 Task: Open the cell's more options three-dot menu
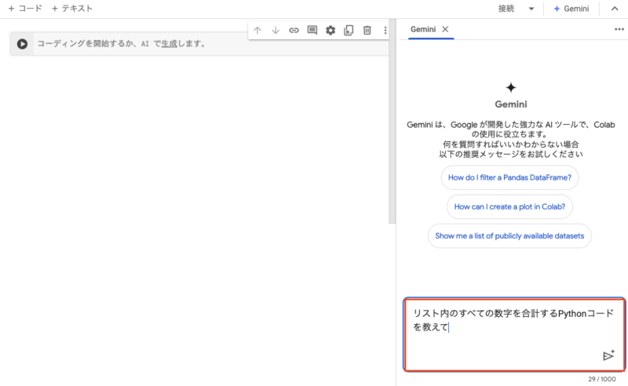click(385, 30)
